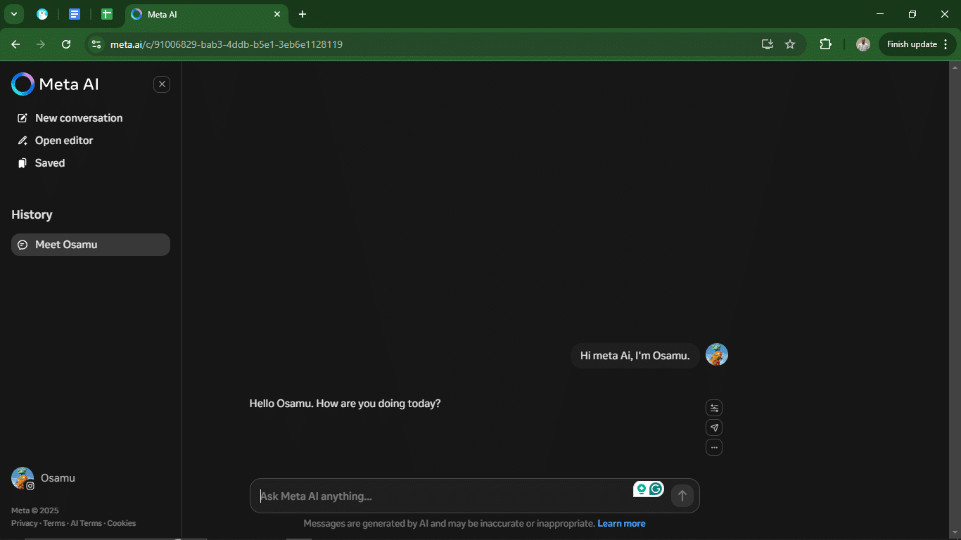Image resolution: width=961 pixels, height=540 pixels.
Task: Click the page scrollbar up arrow
Action: 955,67
